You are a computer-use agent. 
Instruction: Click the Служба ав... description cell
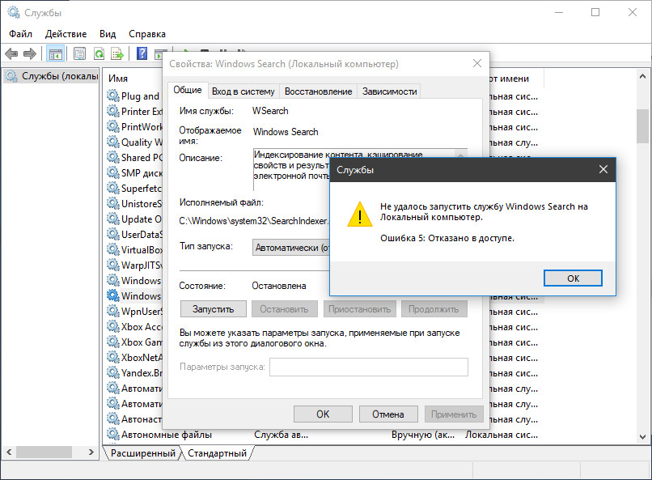point(281,435)
